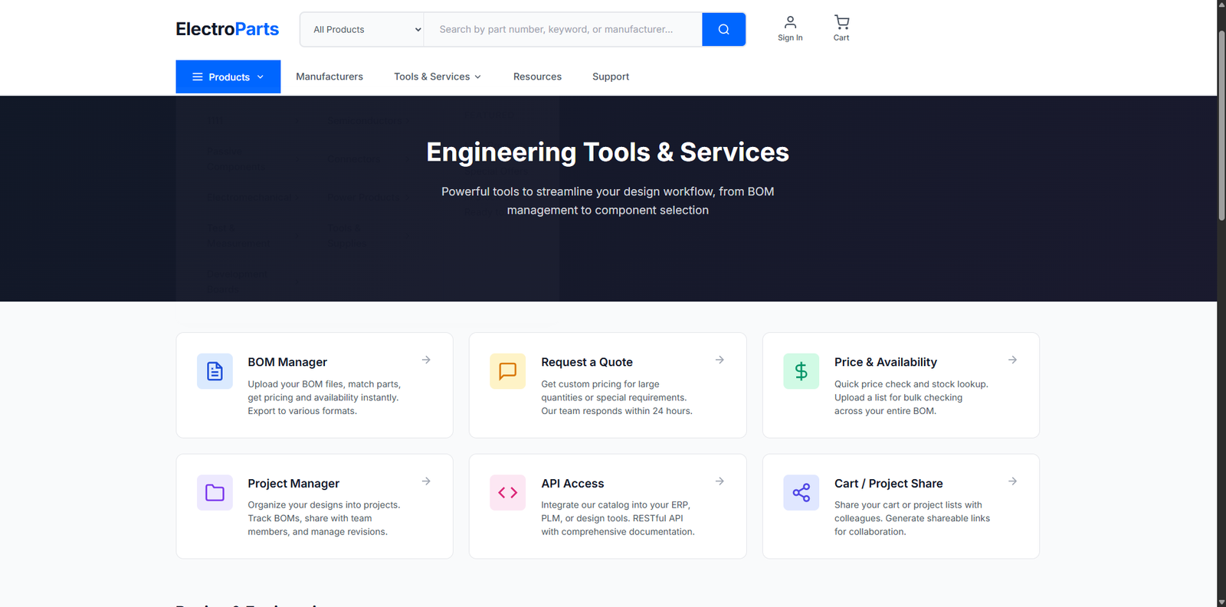Open the Project Manager card title
Image resolution: width=1226 pixels, height=607 pixels.
[x=293, y=484]
